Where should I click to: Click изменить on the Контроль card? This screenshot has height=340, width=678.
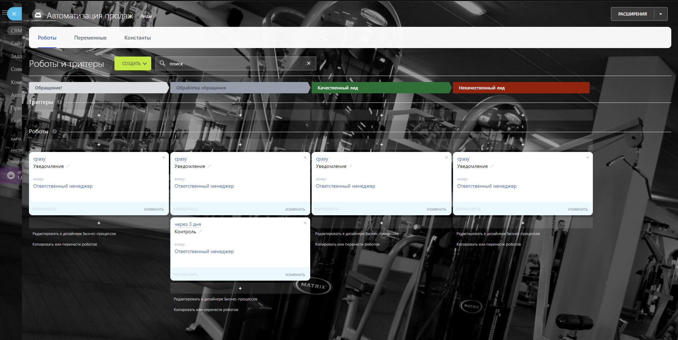(295, 275)
